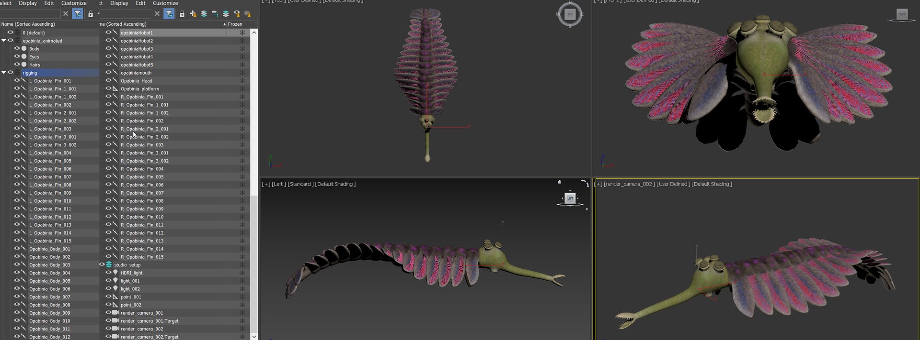The height and width of the screenshot is (340, 920).
Task: Click the camera icon of render_camera_001
Action: 115,313
